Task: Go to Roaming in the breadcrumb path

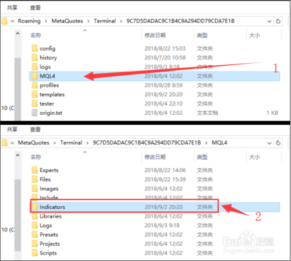Action: (x=29, y=21)
